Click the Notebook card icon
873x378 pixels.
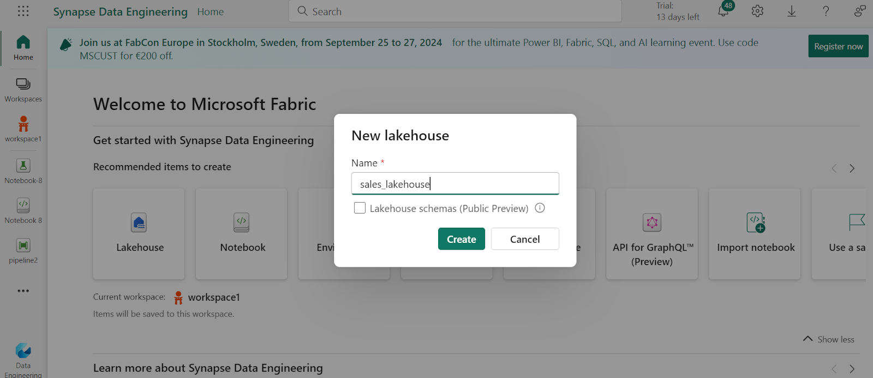point(242,223)
